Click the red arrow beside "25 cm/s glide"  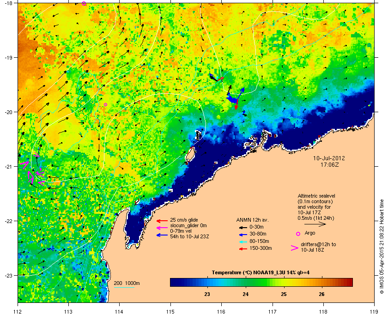162,221
